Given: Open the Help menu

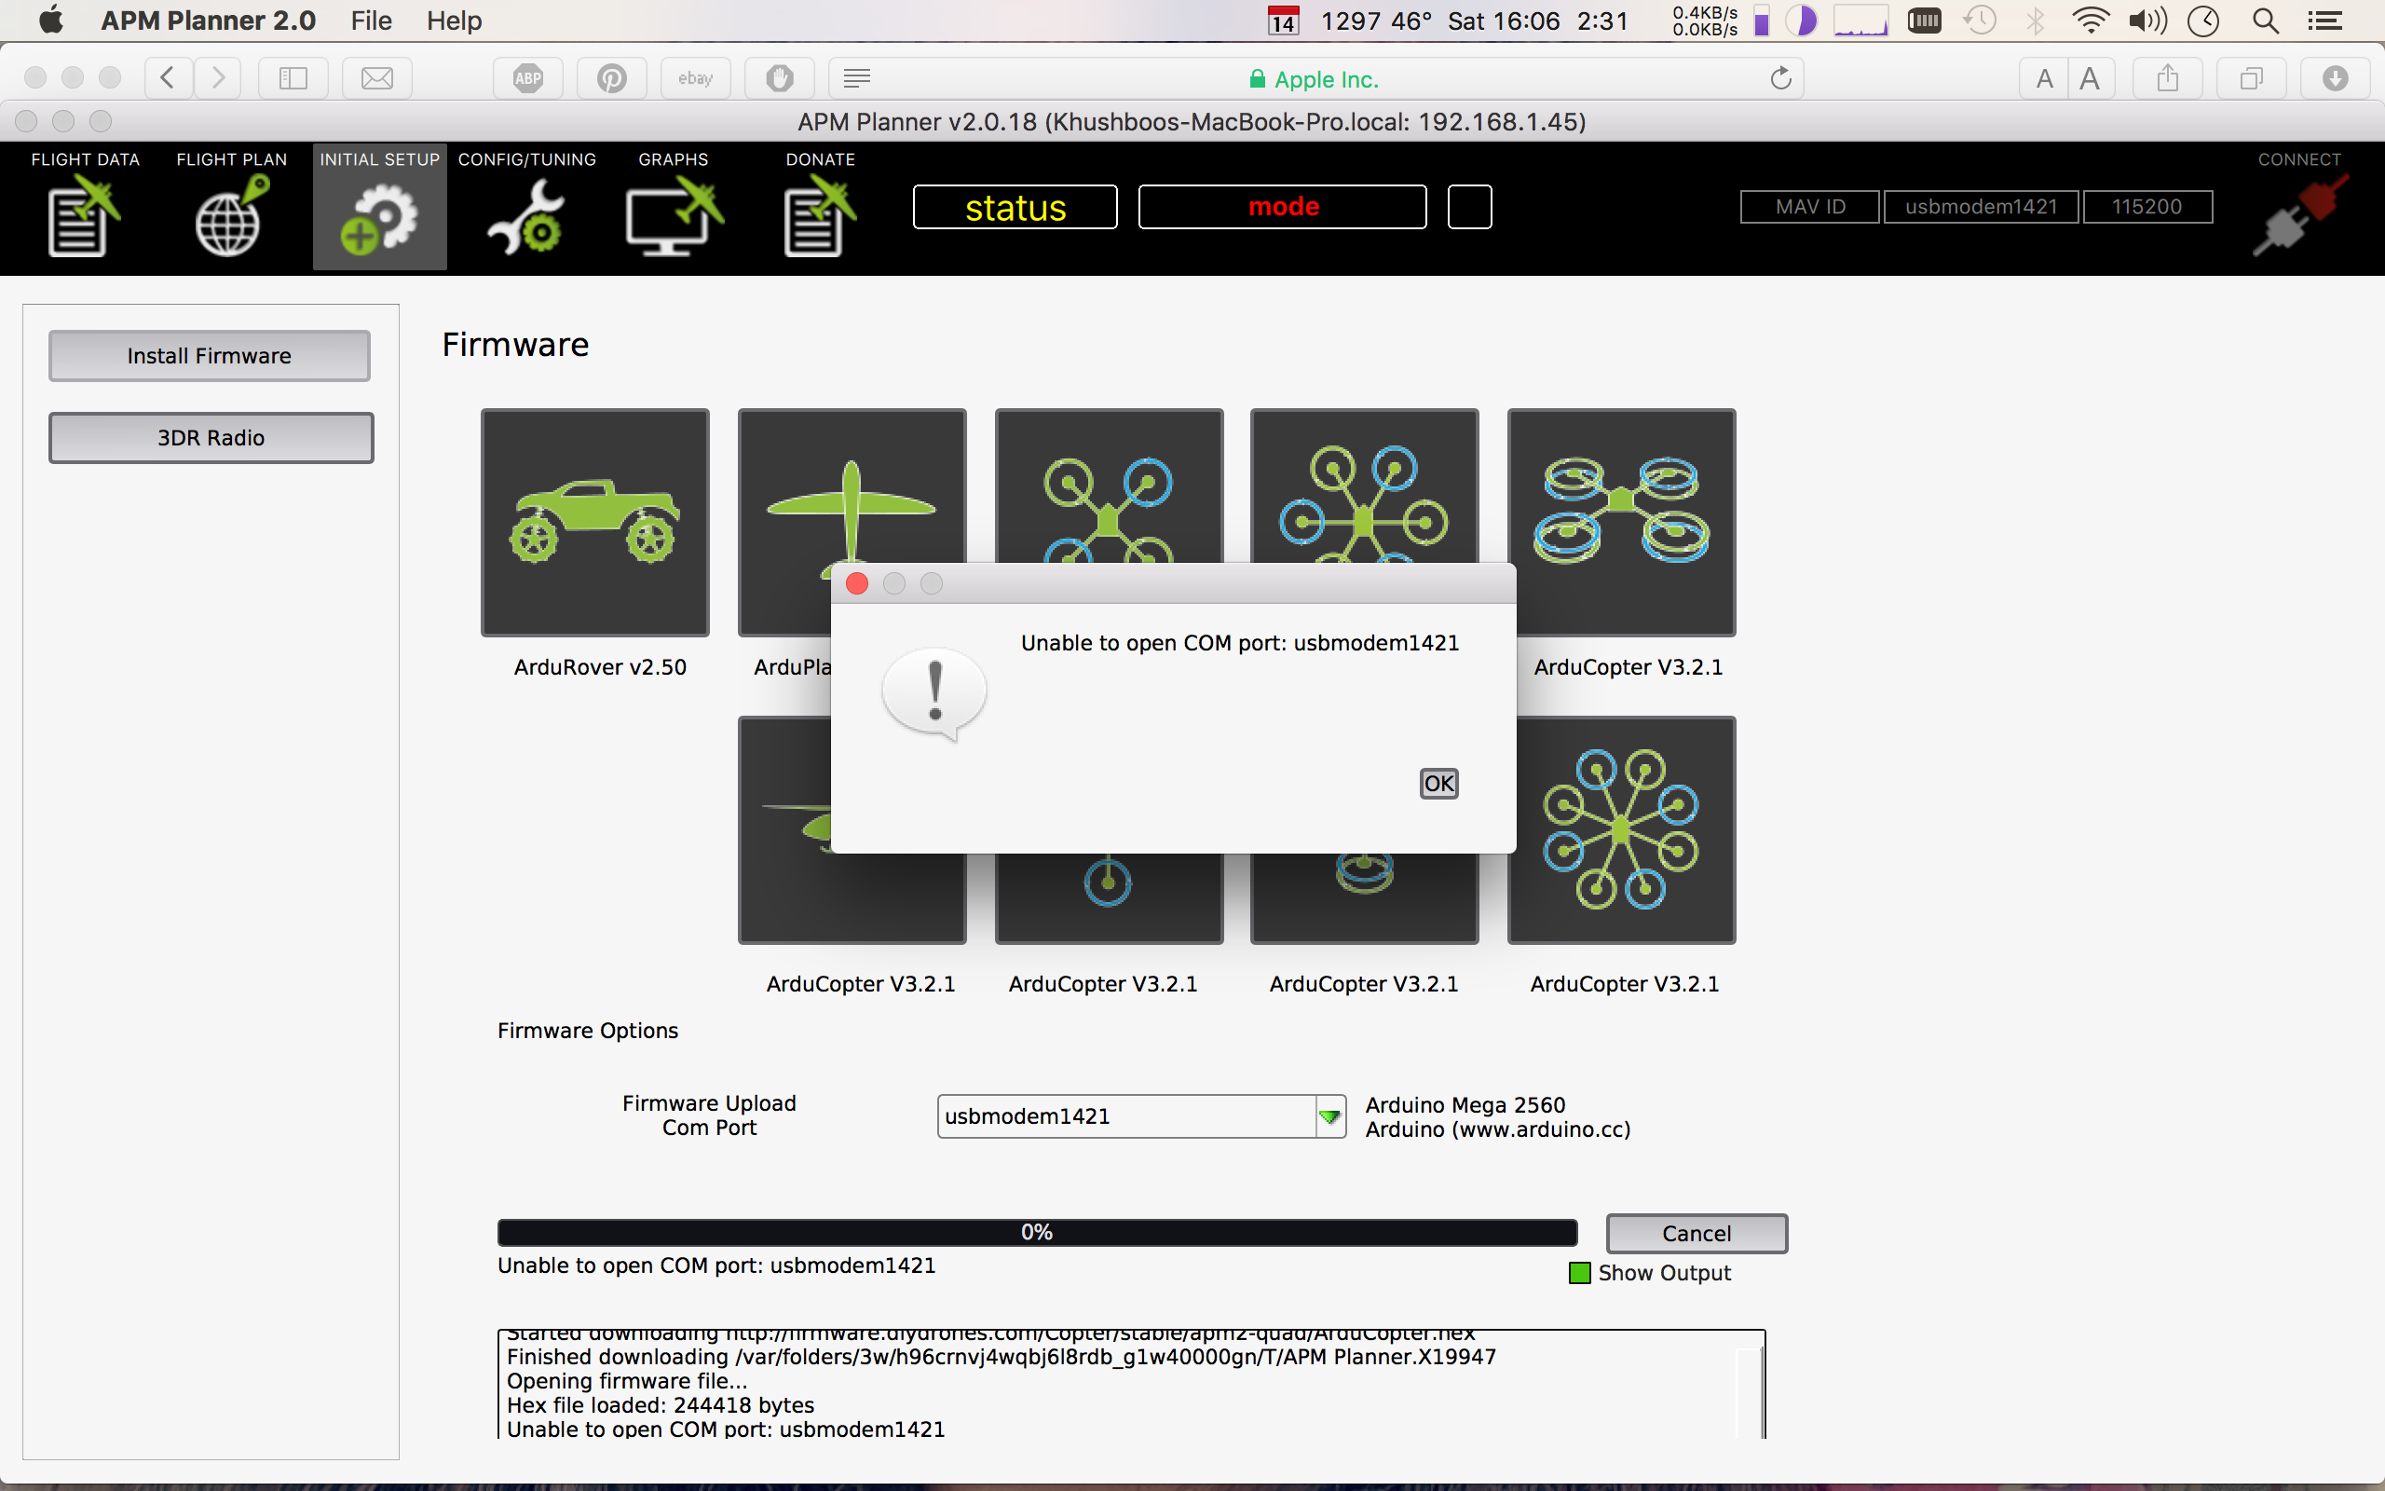Looking at the screenshot, I should click(454, 21).
